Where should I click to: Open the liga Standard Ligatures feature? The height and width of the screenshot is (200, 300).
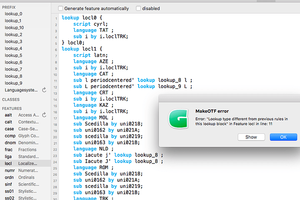[22, 156]
